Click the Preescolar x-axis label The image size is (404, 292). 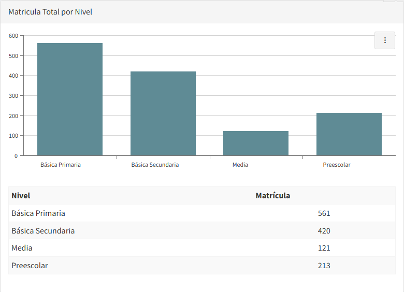pos(337,165)
